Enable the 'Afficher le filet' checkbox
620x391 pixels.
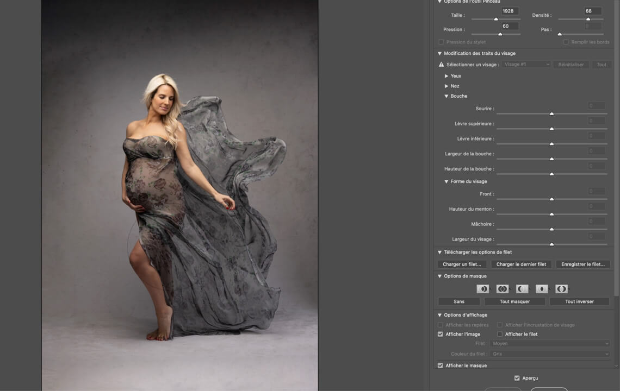pos(500,334)
